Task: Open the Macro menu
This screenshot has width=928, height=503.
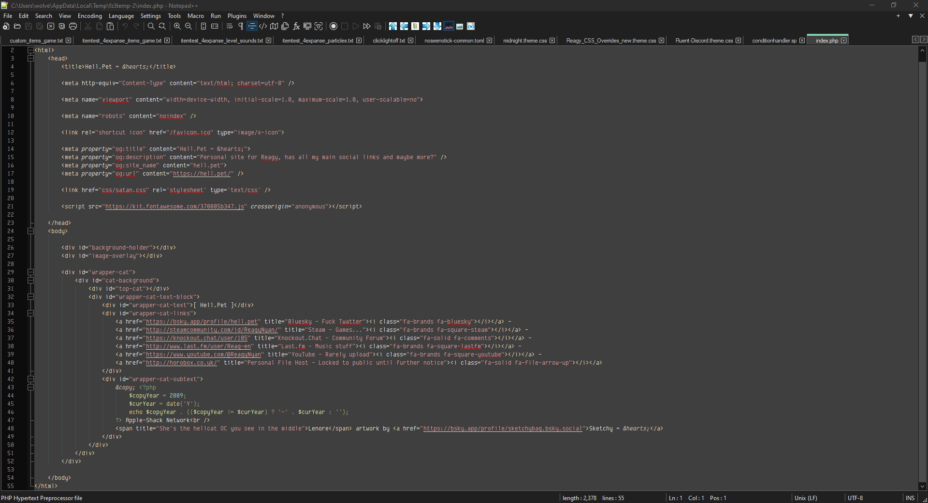Action: (x=196, y=16)
